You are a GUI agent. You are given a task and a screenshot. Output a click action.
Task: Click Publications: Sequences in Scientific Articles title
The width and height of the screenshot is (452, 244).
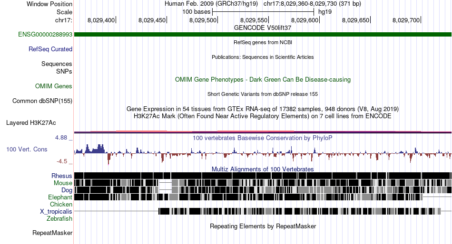[x=263, y=57]
